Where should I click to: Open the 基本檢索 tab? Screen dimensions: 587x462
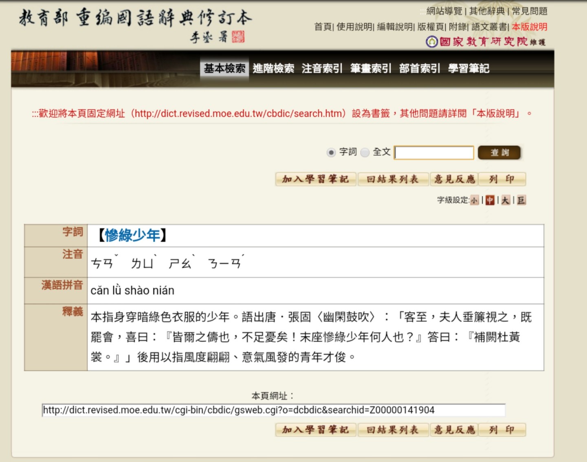pyautogui.click(x=224, y=68)
